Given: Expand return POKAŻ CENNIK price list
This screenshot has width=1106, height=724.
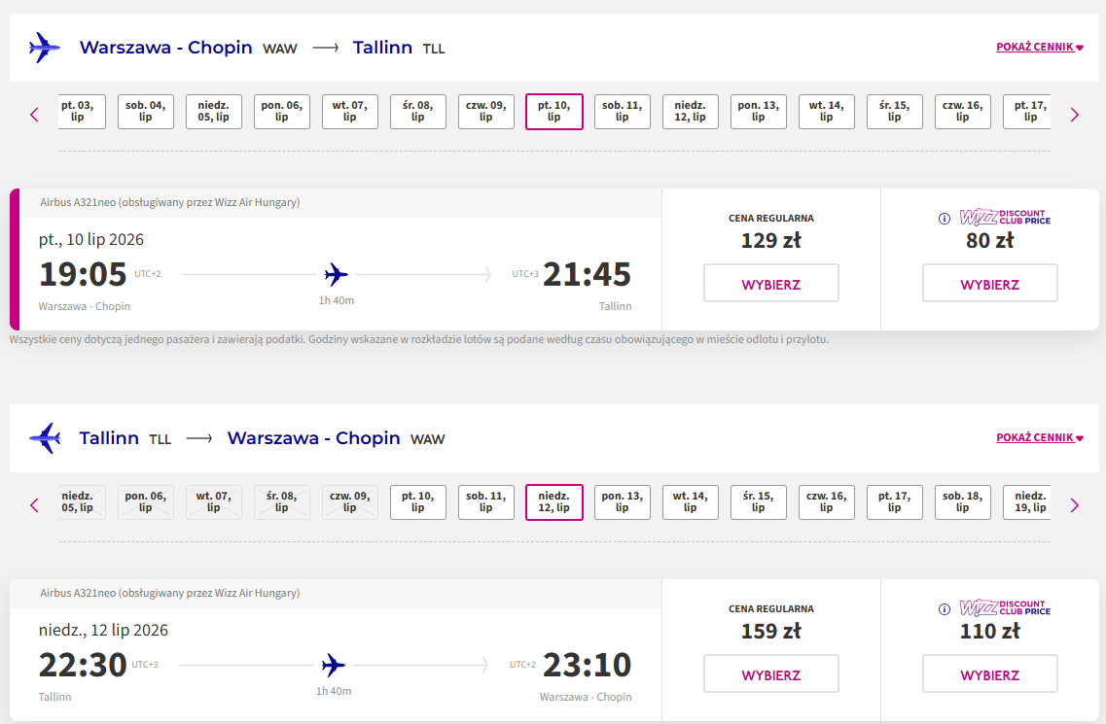Looking at the screenshot, I should coord(1040,437).
